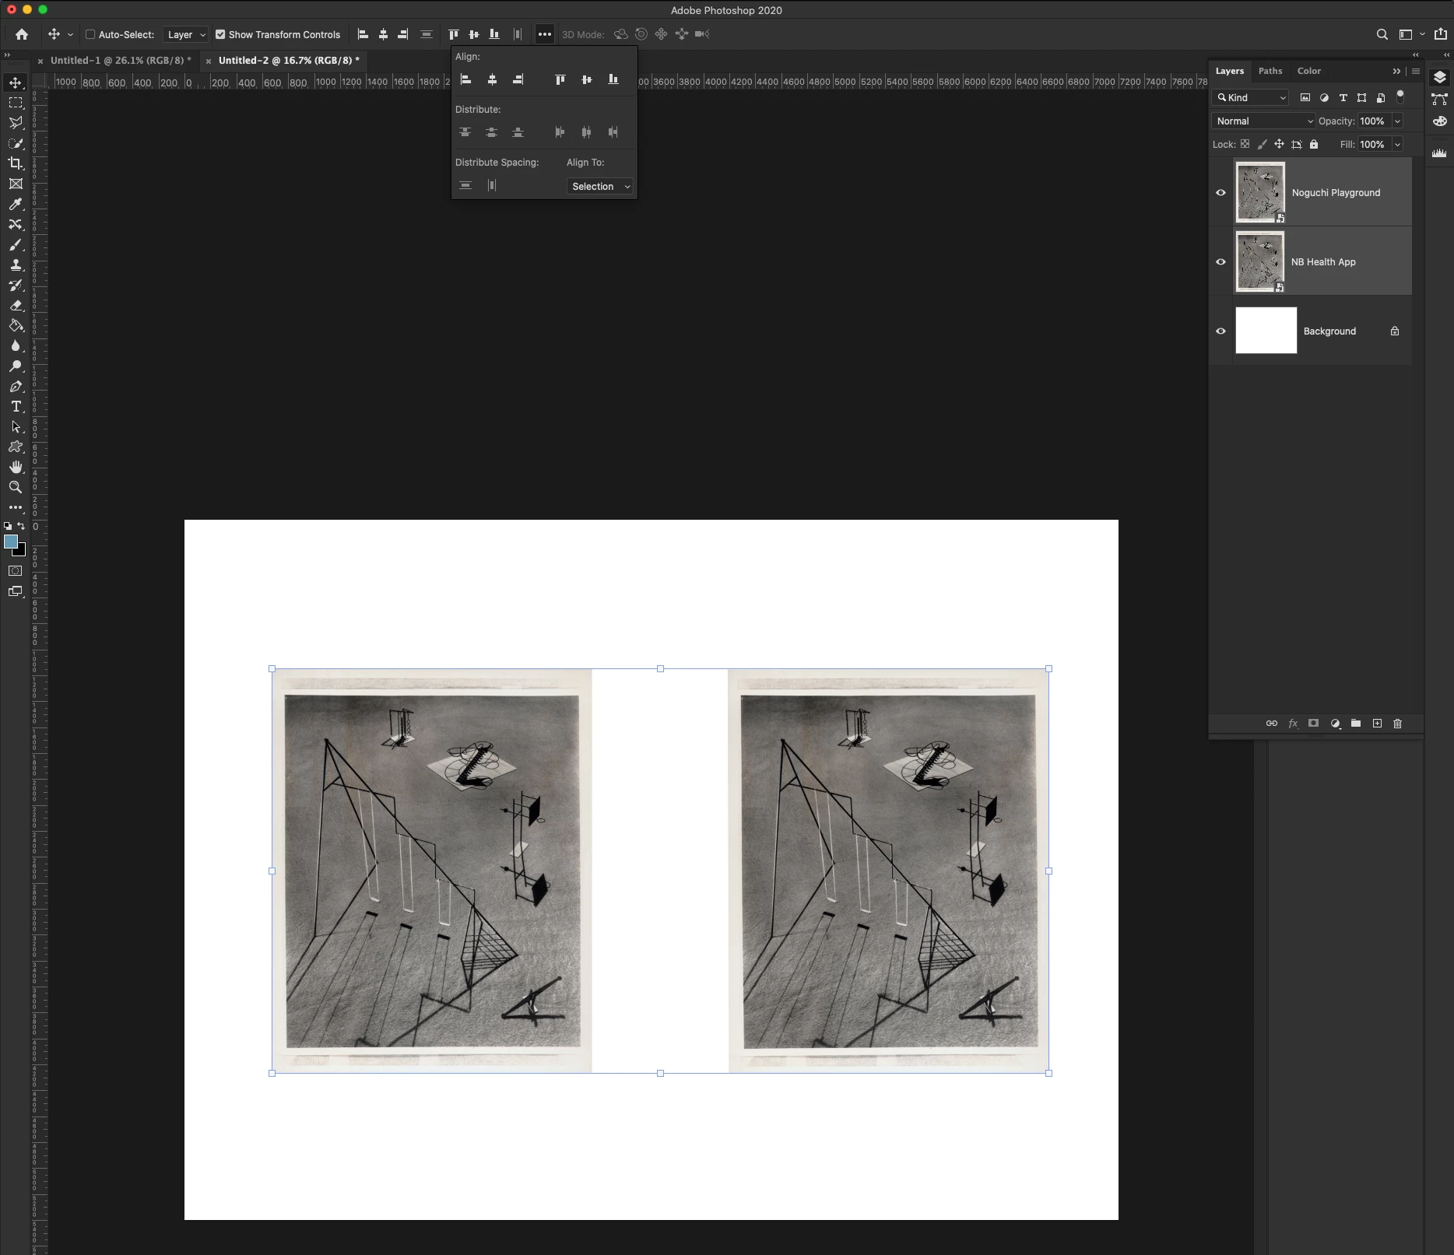Screen dimensions: 1454x1255
Task: Open the Layers panel menu
Action: click(1416, 71)
